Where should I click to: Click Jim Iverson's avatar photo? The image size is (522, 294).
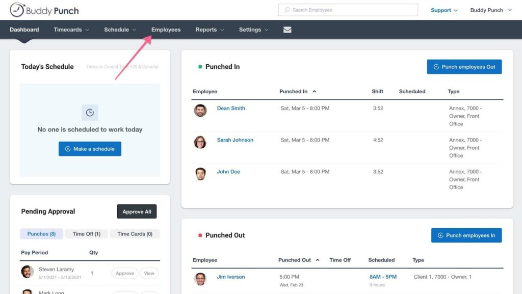pos(200,279)
